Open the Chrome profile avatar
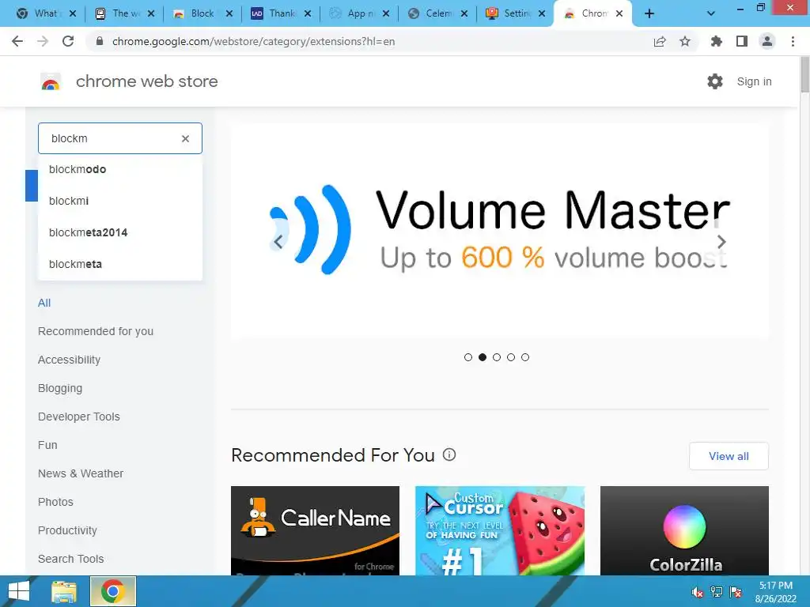The width and height of the screenshot is (810, 607). coord(767,41)
